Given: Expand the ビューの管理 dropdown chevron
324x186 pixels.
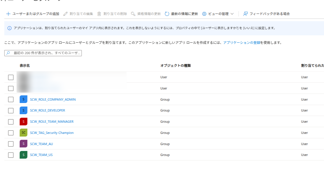Looking at the screenshot, I should (x=232, y=14).
